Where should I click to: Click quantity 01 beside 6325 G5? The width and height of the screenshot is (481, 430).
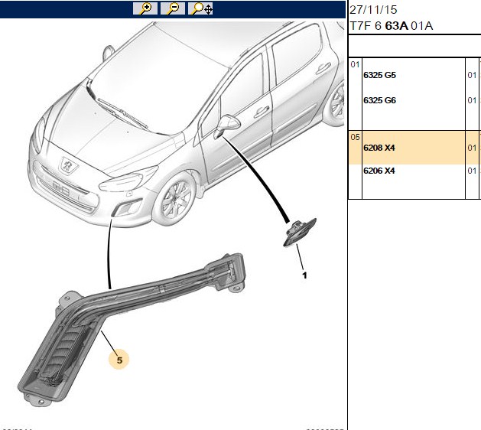[x=472, y=75]
